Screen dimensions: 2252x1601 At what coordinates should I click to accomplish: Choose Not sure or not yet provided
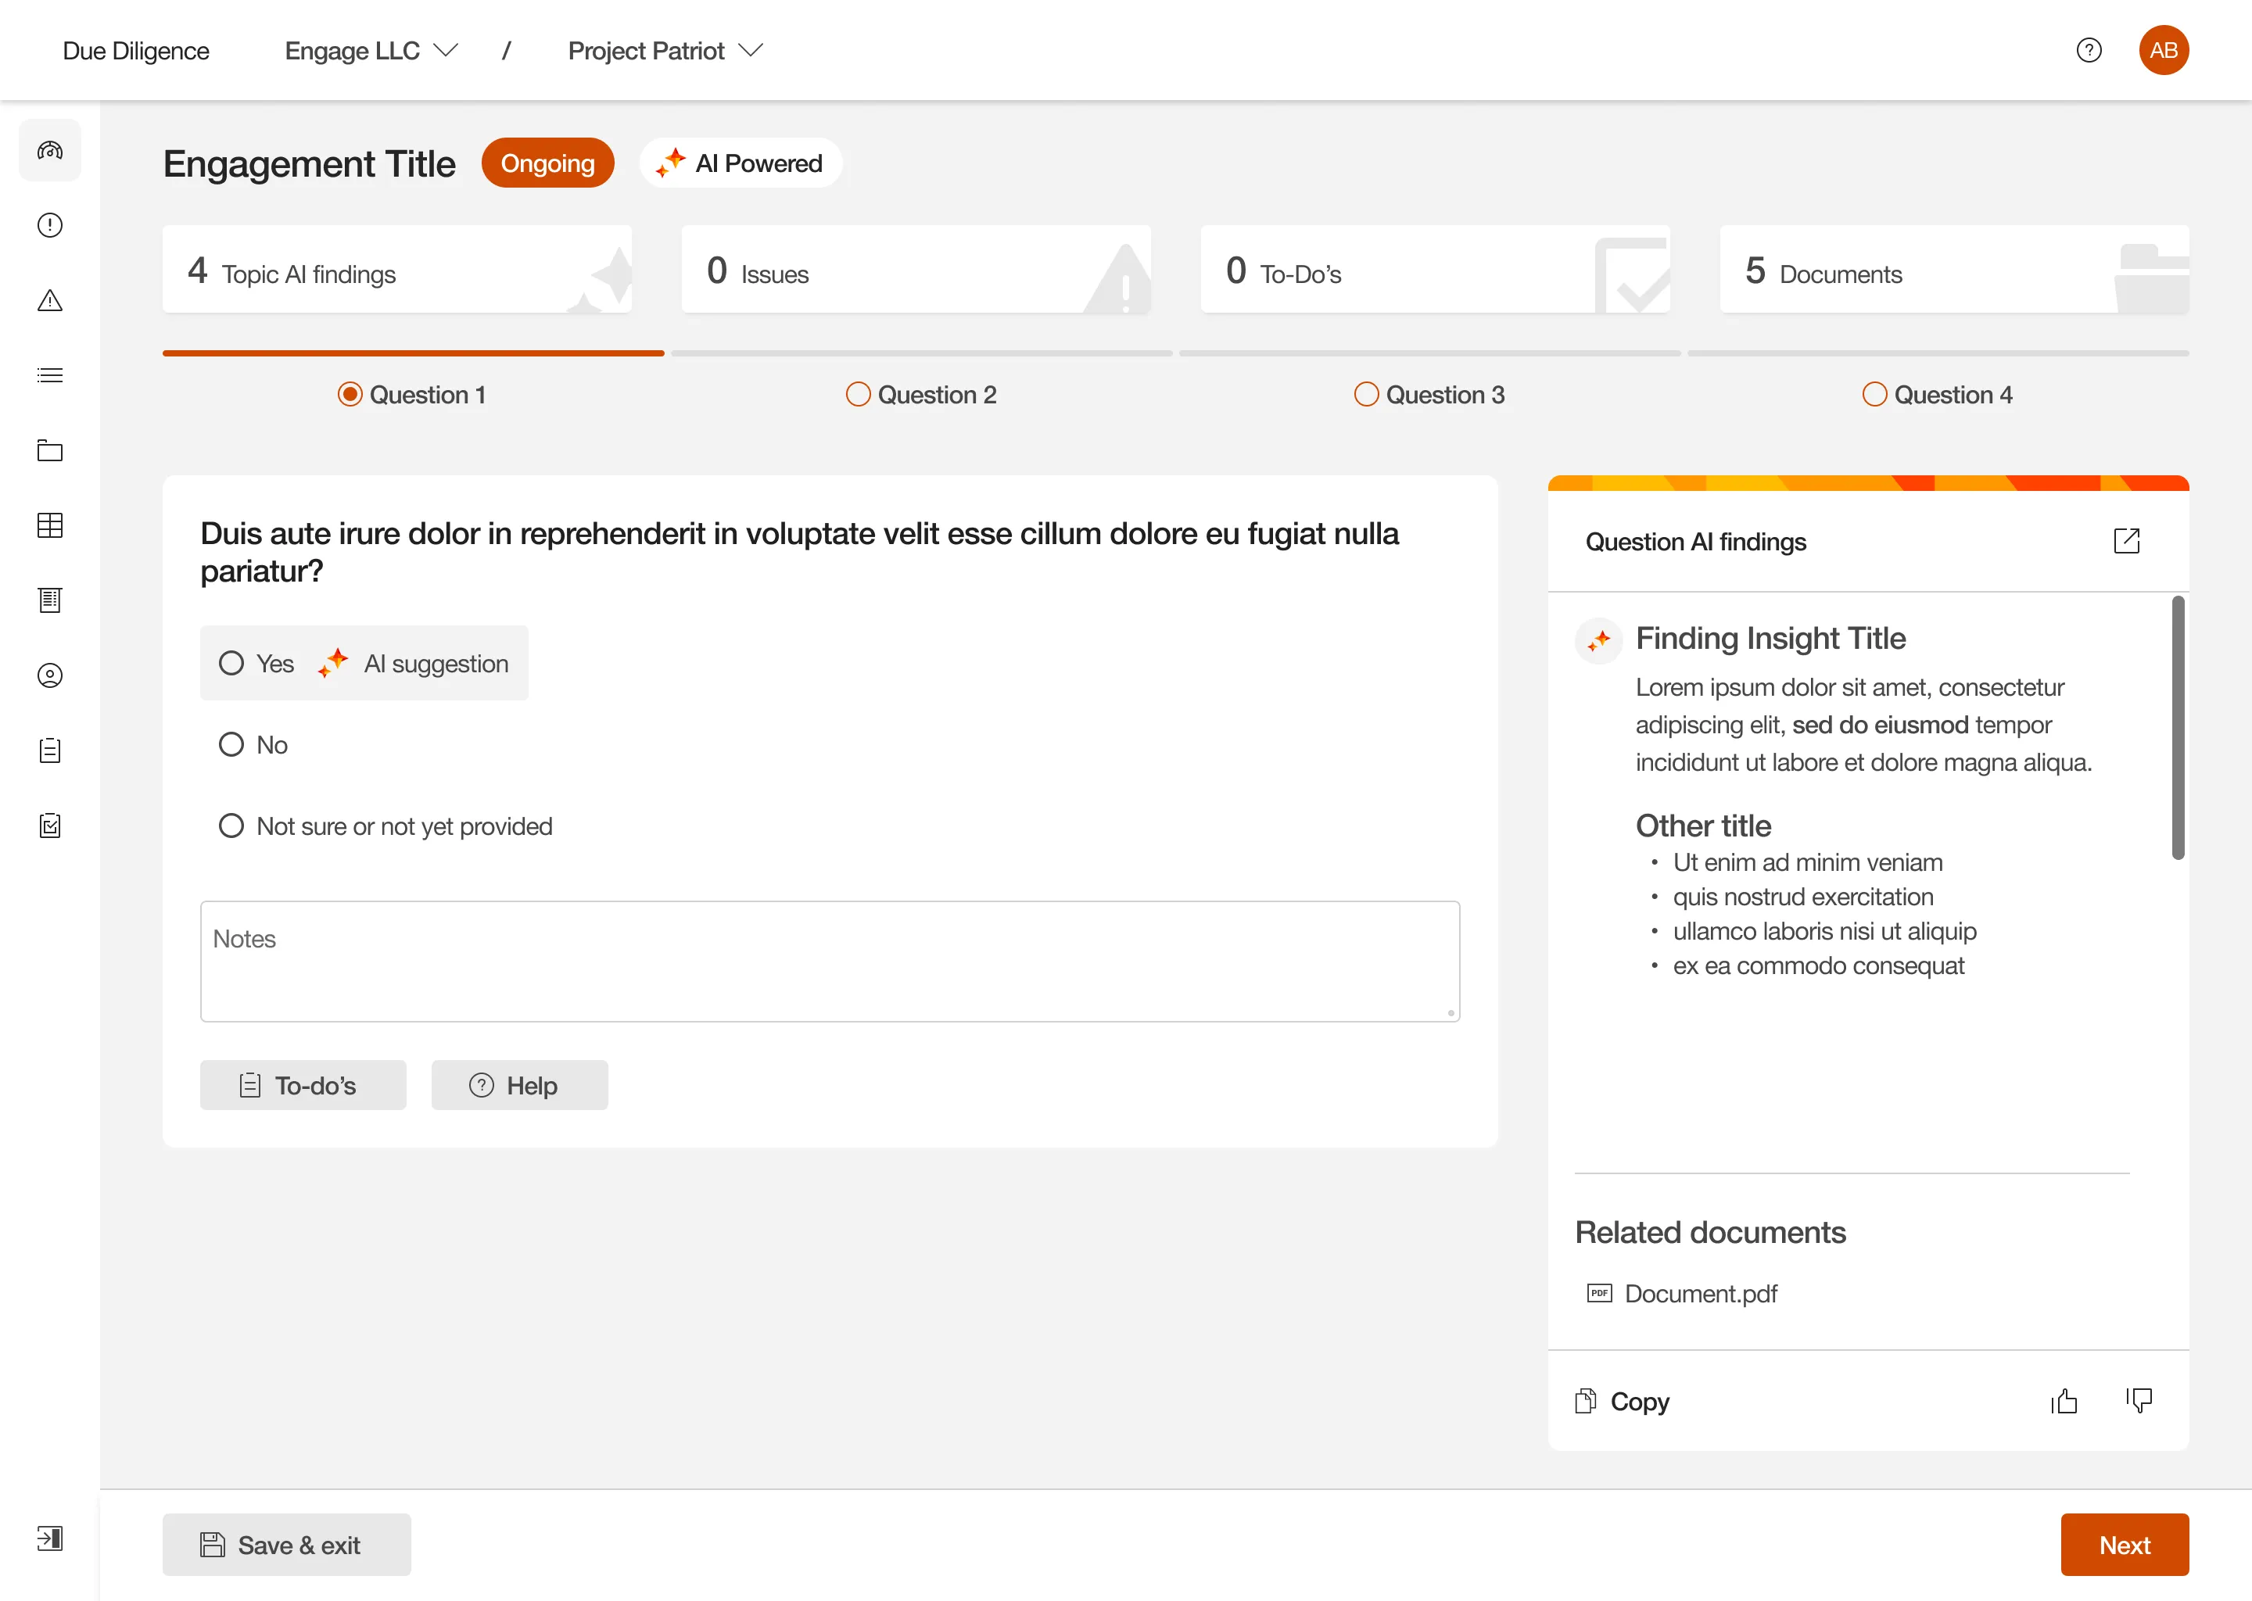[231, 826]
